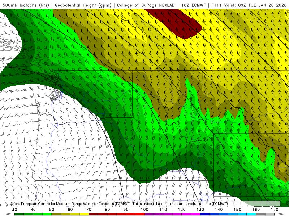Image resolution: width=289 pixels, height=216 pixels.
Task: Click the '40' value on the color scale
Action: [x=33, y=210]
